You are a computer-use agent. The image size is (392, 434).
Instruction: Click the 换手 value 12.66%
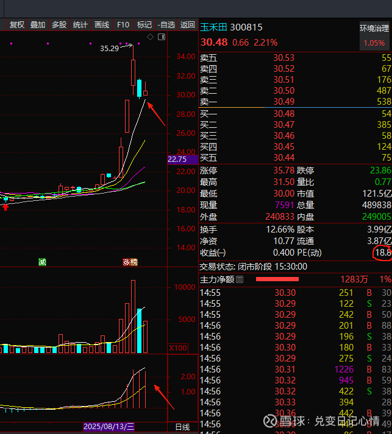[x=280, y=229]
